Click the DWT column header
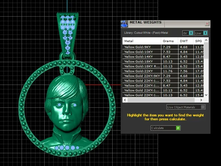Viewport: 221px width, 166px height. point(186,41)
